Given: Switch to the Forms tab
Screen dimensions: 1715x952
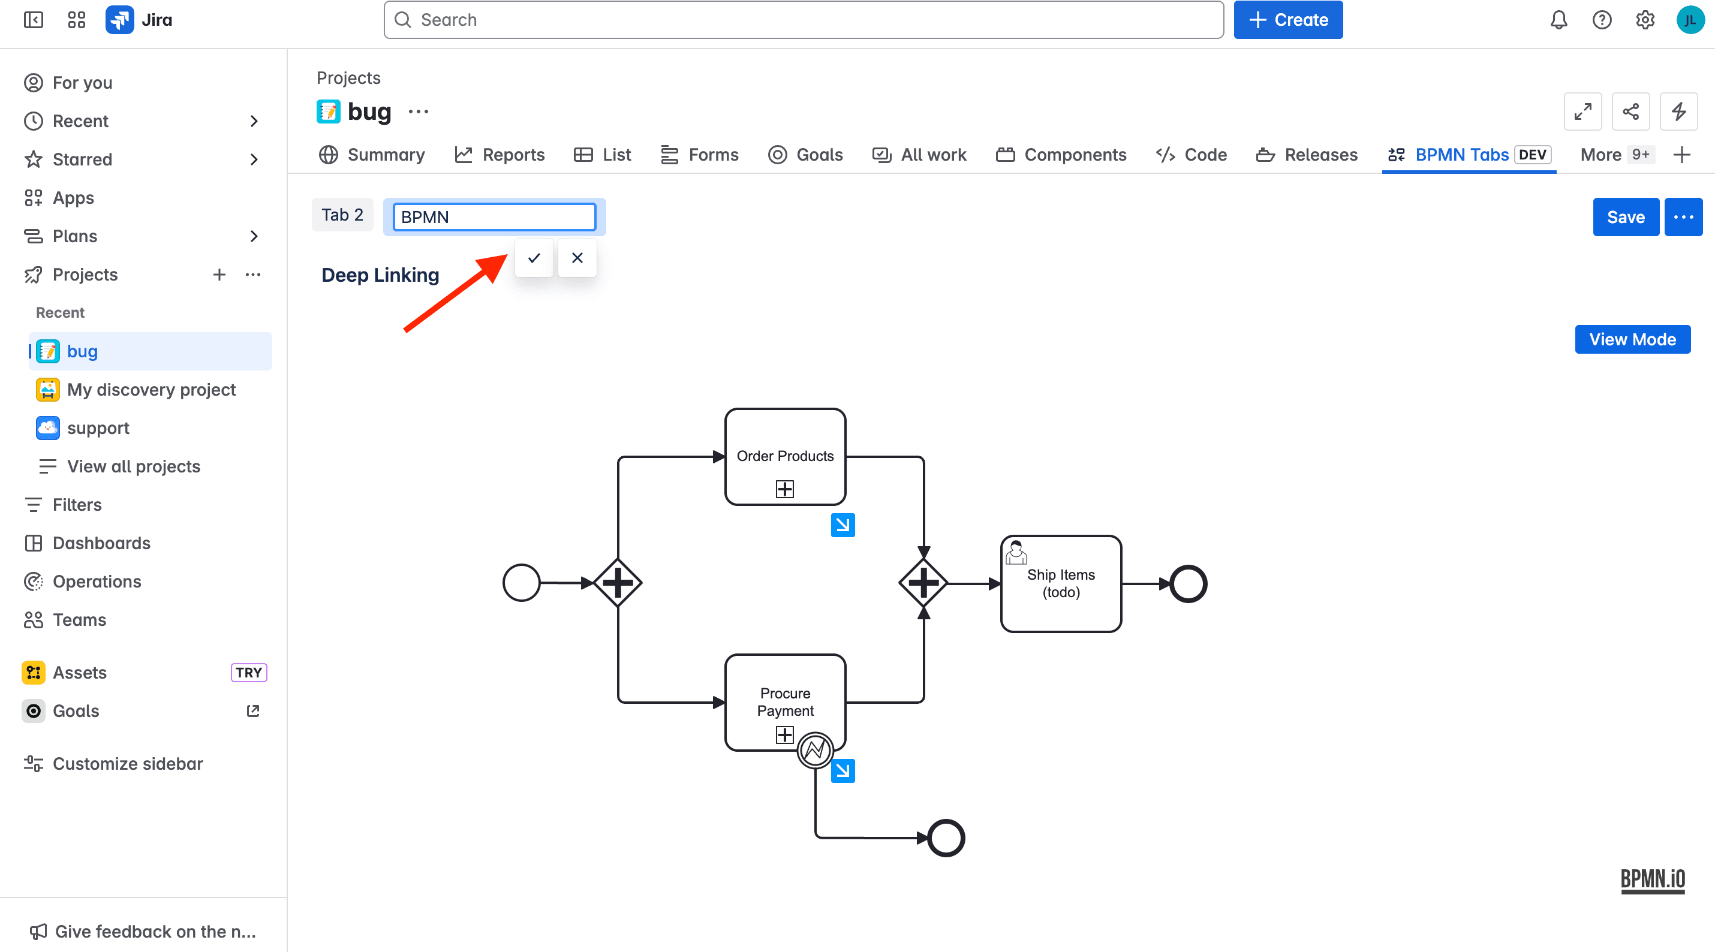Looking at the screenshot, I should tap(699, 155).
